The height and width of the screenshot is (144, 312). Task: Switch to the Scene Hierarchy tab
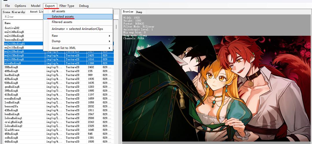point(14,12)
